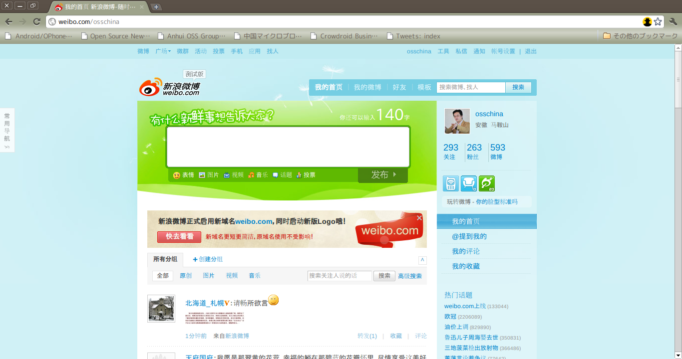Open the Open Source New bookmark
Screen dimensions: 682x359
click(x=116, y=36)
